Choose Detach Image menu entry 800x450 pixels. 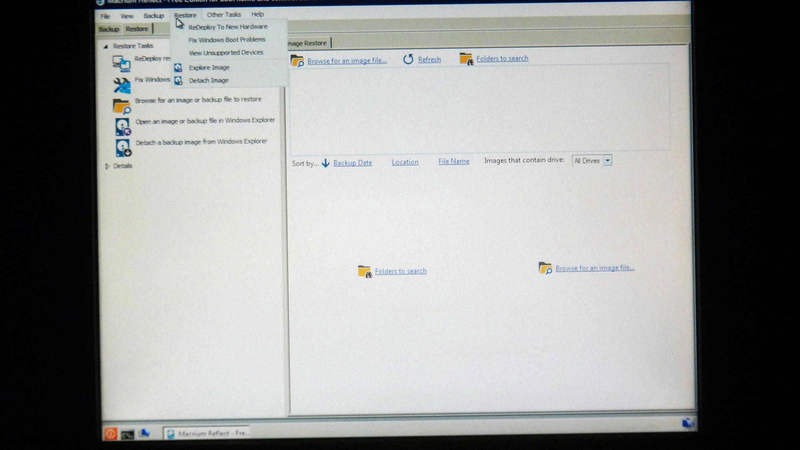click(x=209, y=80)
